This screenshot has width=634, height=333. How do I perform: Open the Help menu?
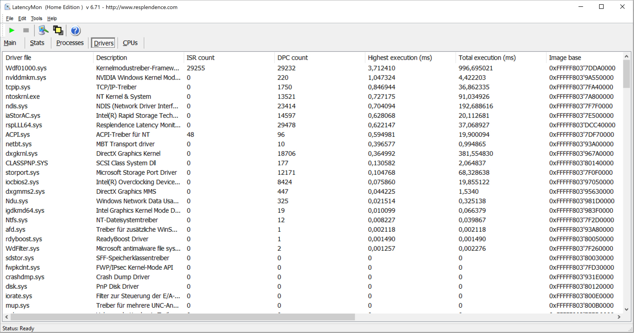coord(52,19)
